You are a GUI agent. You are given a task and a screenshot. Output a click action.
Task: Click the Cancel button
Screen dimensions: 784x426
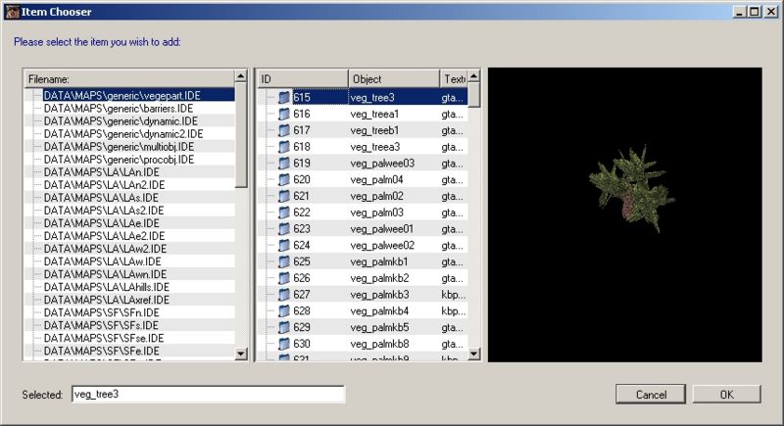click(650, 395)
